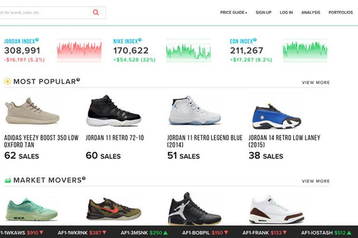Click the AF1-FRANK down arrow in ticker

[284, 233]
